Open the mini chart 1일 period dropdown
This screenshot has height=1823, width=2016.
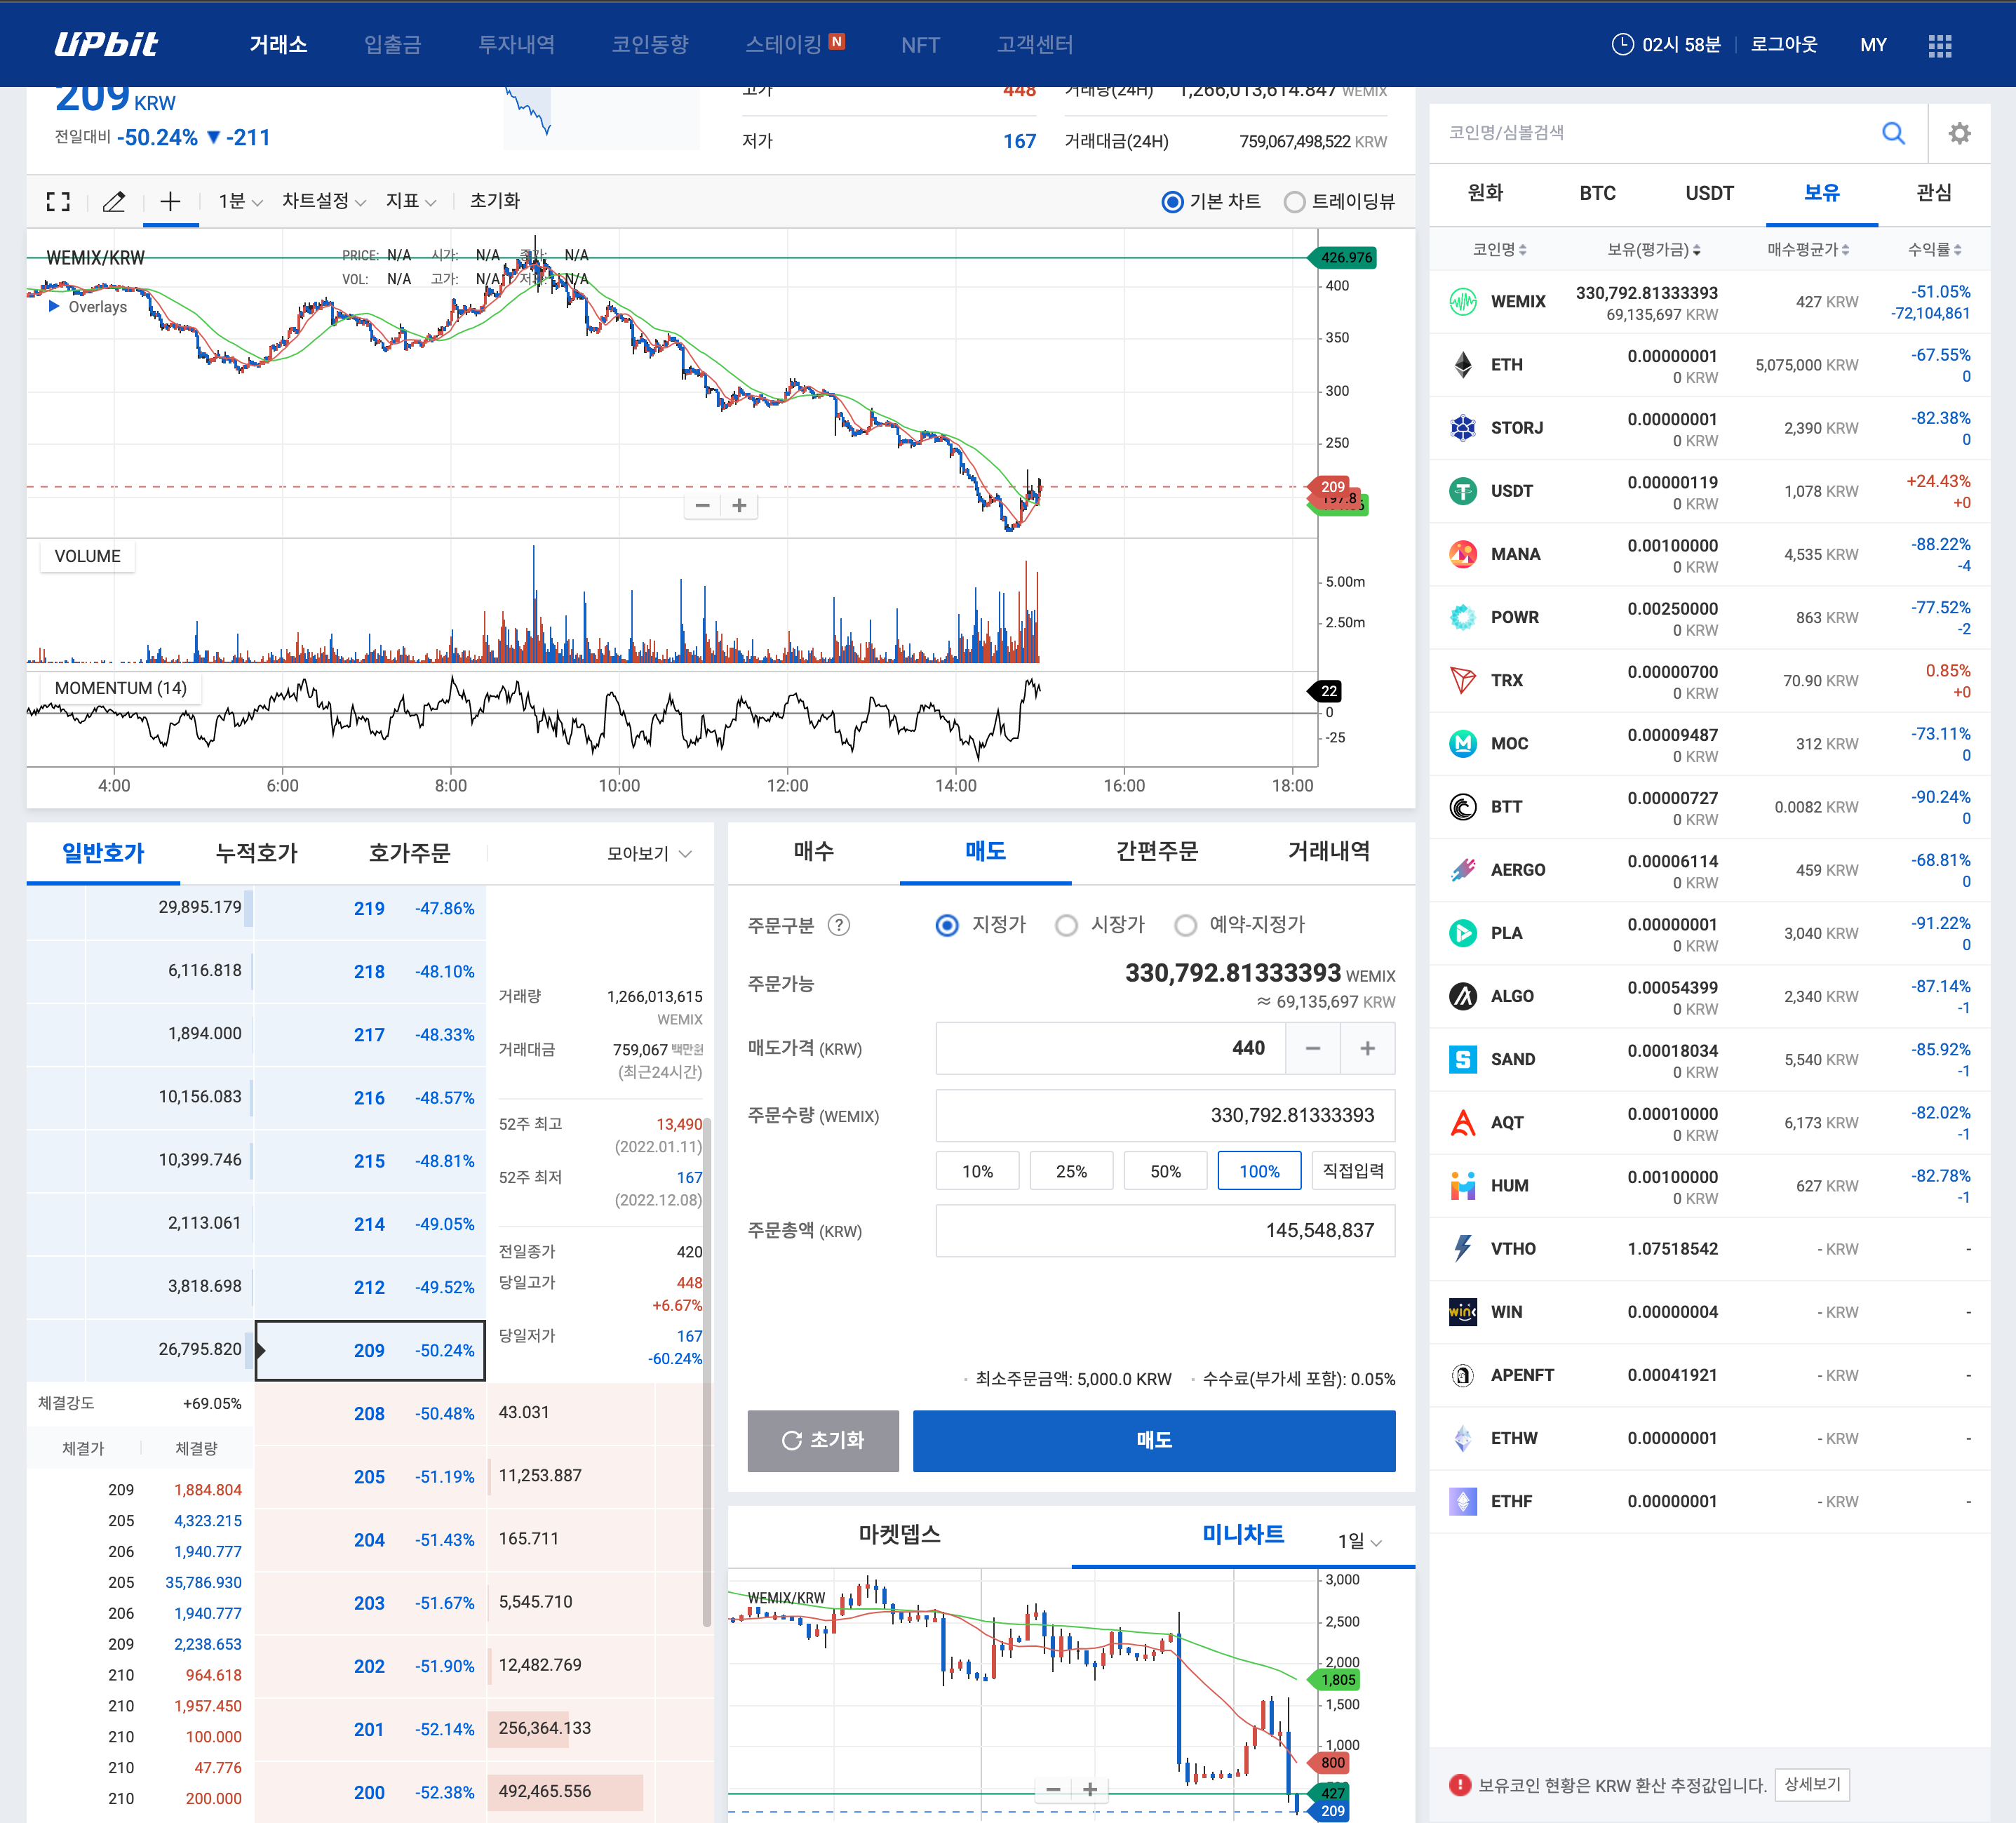click(1359, 1541)
